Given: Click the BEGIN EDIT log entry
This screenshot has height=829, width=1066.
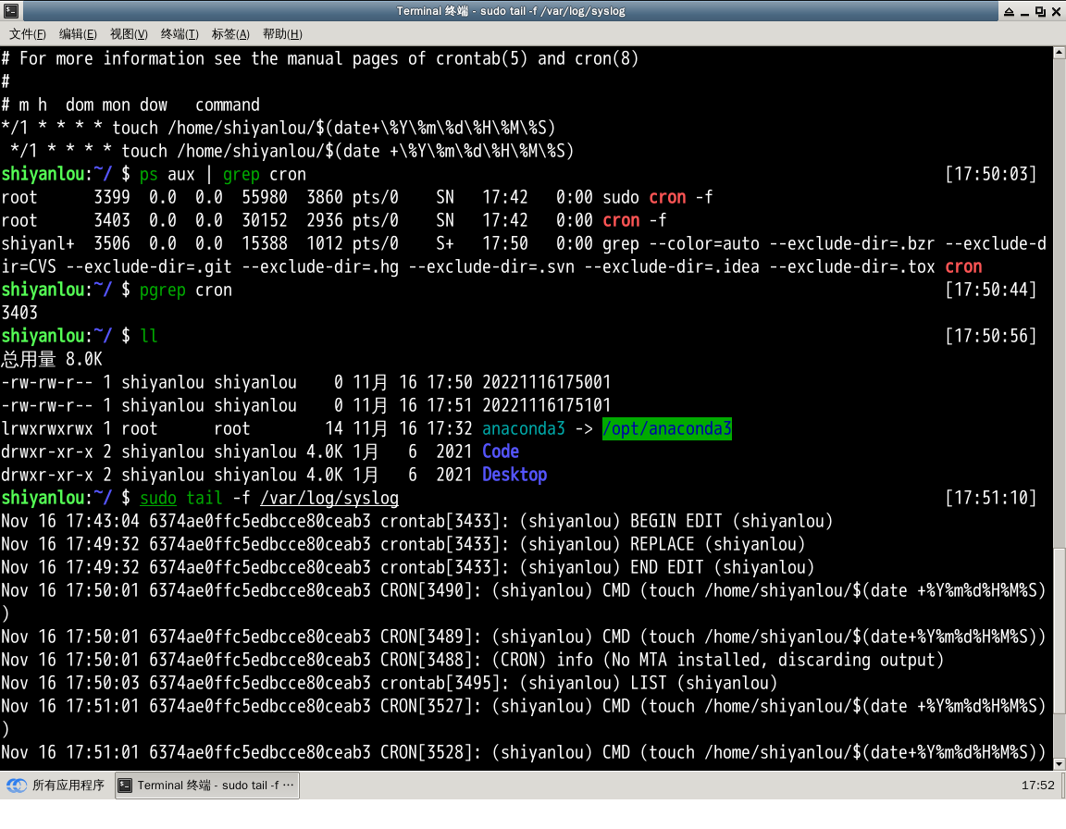Looking at the screenshot, I should pos(416,521).
